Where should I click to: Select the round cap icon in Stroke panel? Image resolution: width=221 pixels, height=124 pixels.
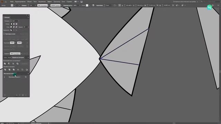click(x=14, y=24)
